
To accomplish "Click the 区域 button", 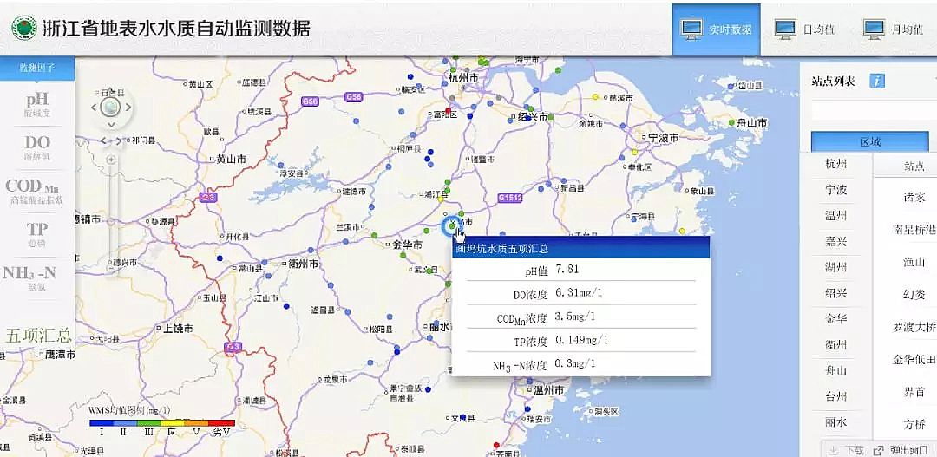I will [x=869, y=141].
